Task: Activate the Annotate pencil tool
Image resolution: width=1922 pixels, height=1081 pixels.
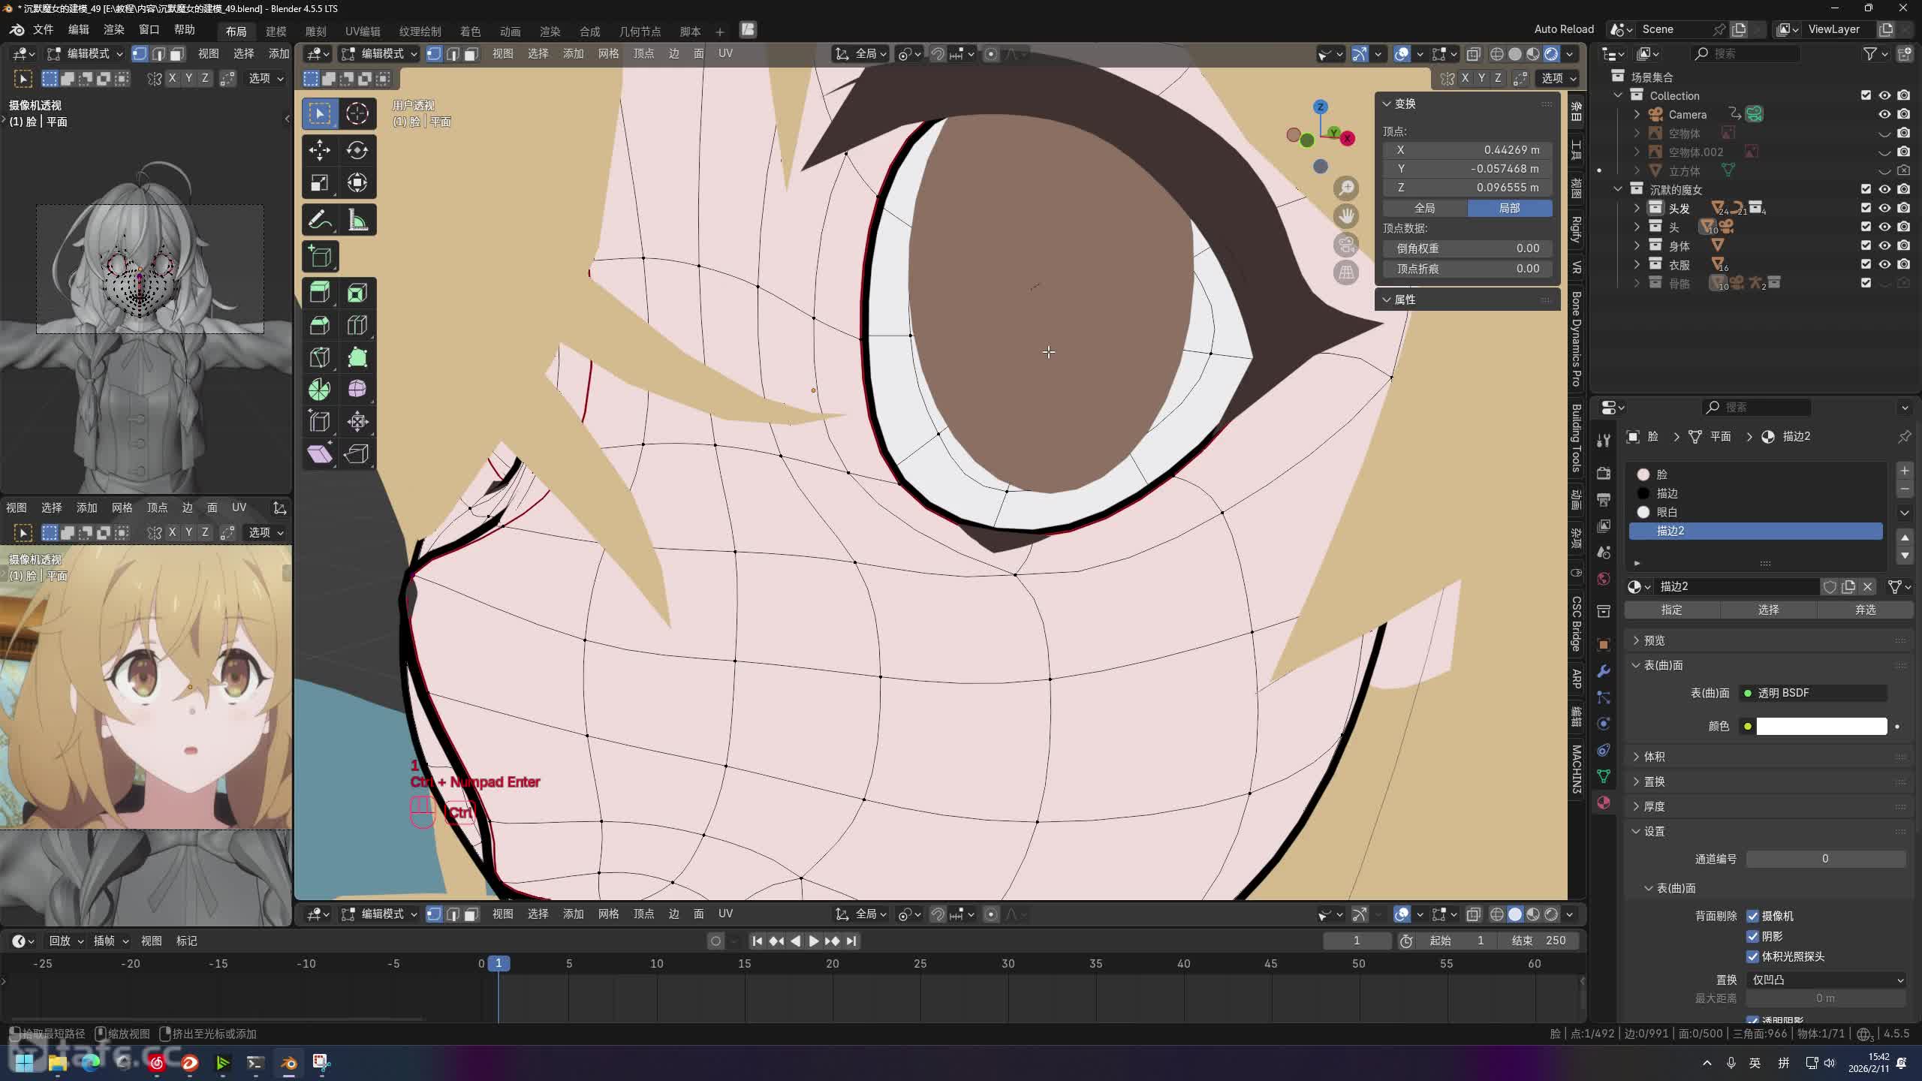Action: click(x=319, y=220)
